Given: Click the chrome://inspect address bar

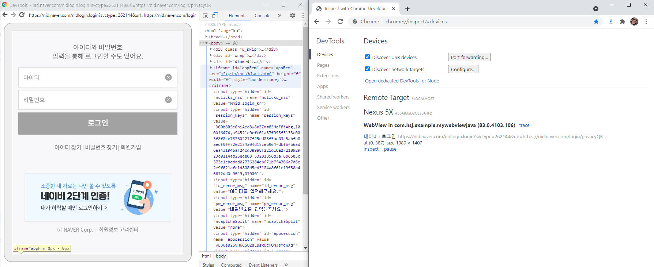Looking at the screenshot, I should click(476, 22).
